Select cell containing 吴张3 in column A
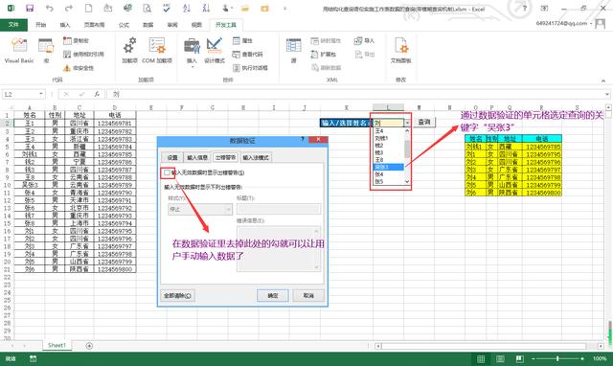The height and width of the screenshot is (366, 613). click(x=30, y=185)
